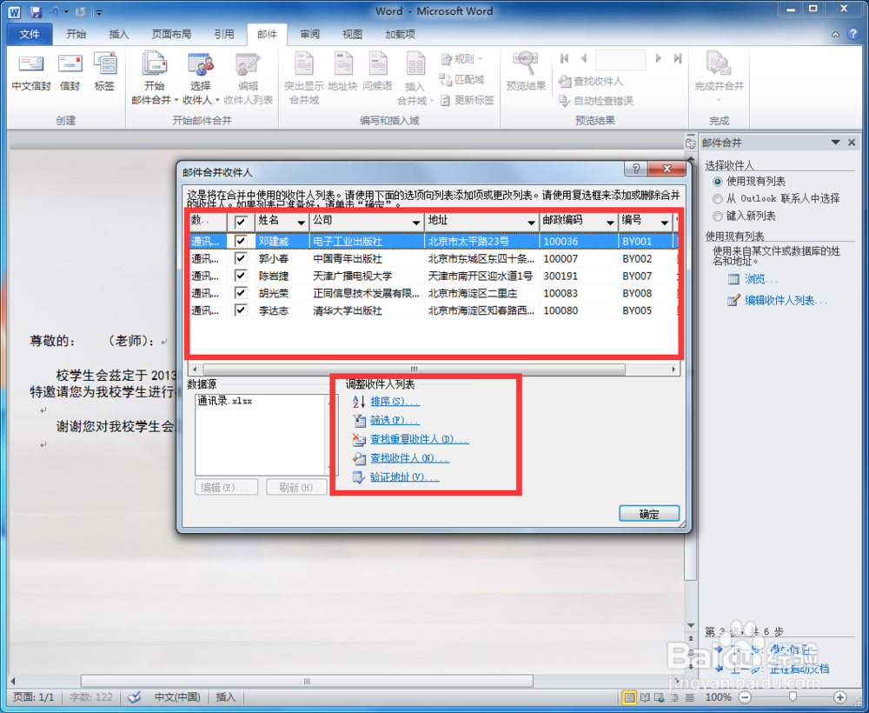Switch to the View (视图) tab
Viewport: 869px width, 713px height.
(x=352, y=35)
